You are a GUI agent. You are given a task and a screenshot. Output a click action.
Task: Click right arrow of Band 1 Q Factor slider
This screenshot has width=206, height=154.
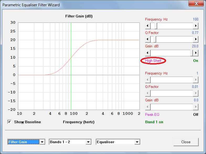pyautogui.click(x=196, y=39)
